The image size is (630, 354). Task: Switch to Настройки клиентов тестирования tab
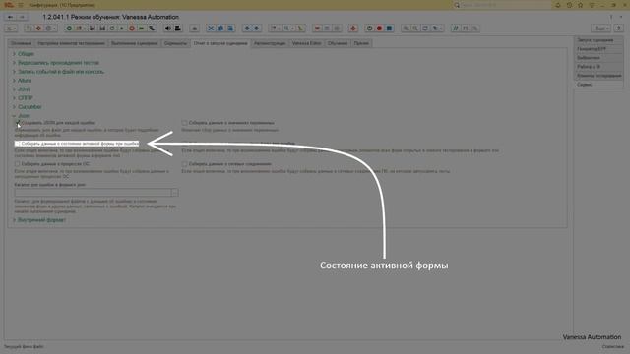point(71,43)
